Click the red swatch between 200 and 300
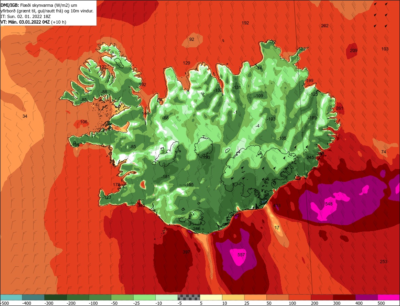Viewport: 400px width, 306px height. tap(322, 297)
